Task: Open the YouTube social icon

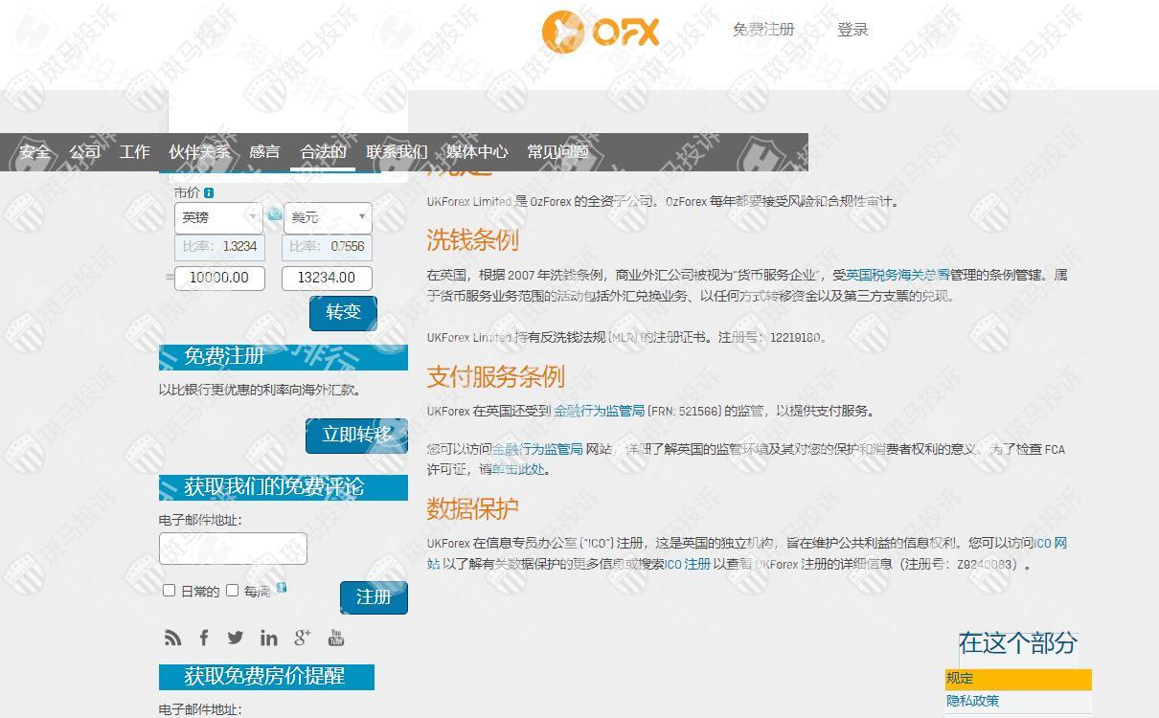Action: [336, 638]
